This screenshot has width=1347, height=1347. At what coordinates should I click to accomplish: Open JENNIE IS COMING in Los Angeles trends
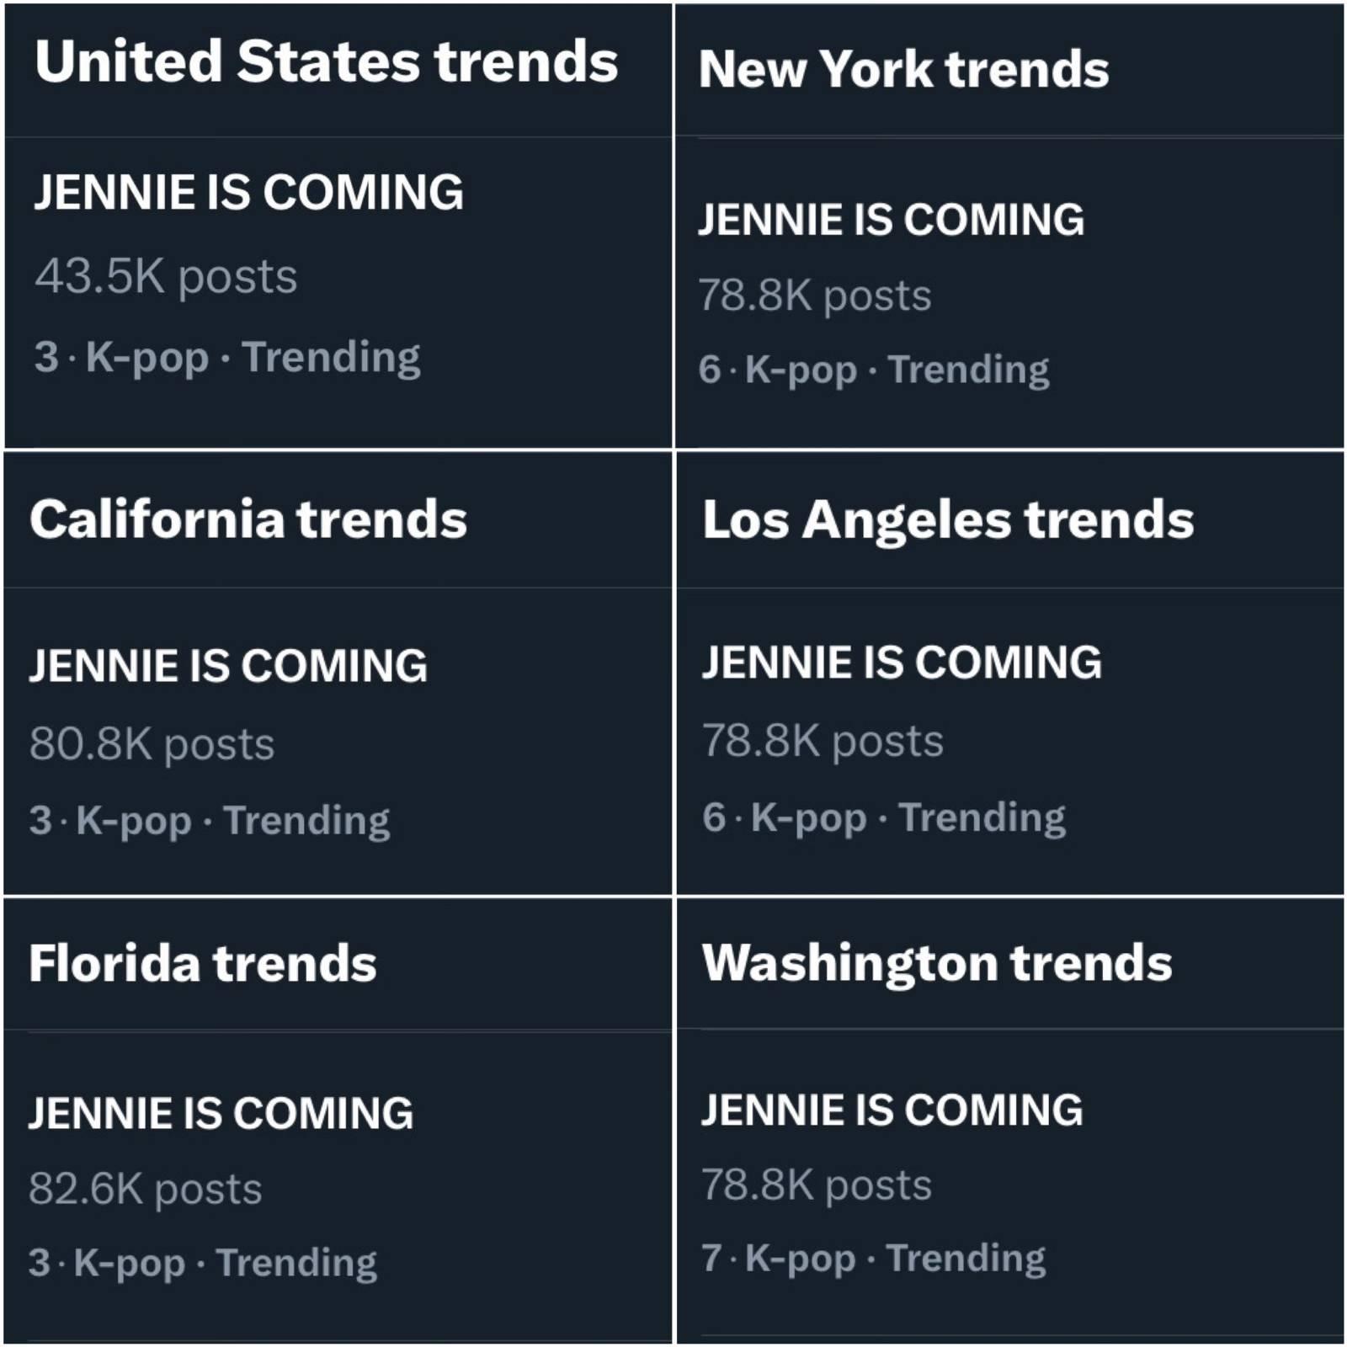click(902, 663)
